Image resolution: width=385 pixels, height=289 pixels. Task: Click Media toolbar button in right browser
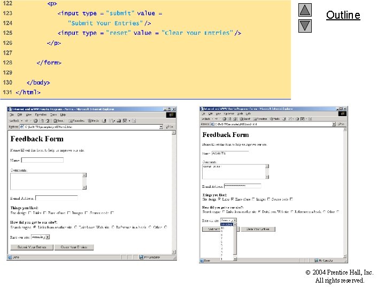[275, 119]
